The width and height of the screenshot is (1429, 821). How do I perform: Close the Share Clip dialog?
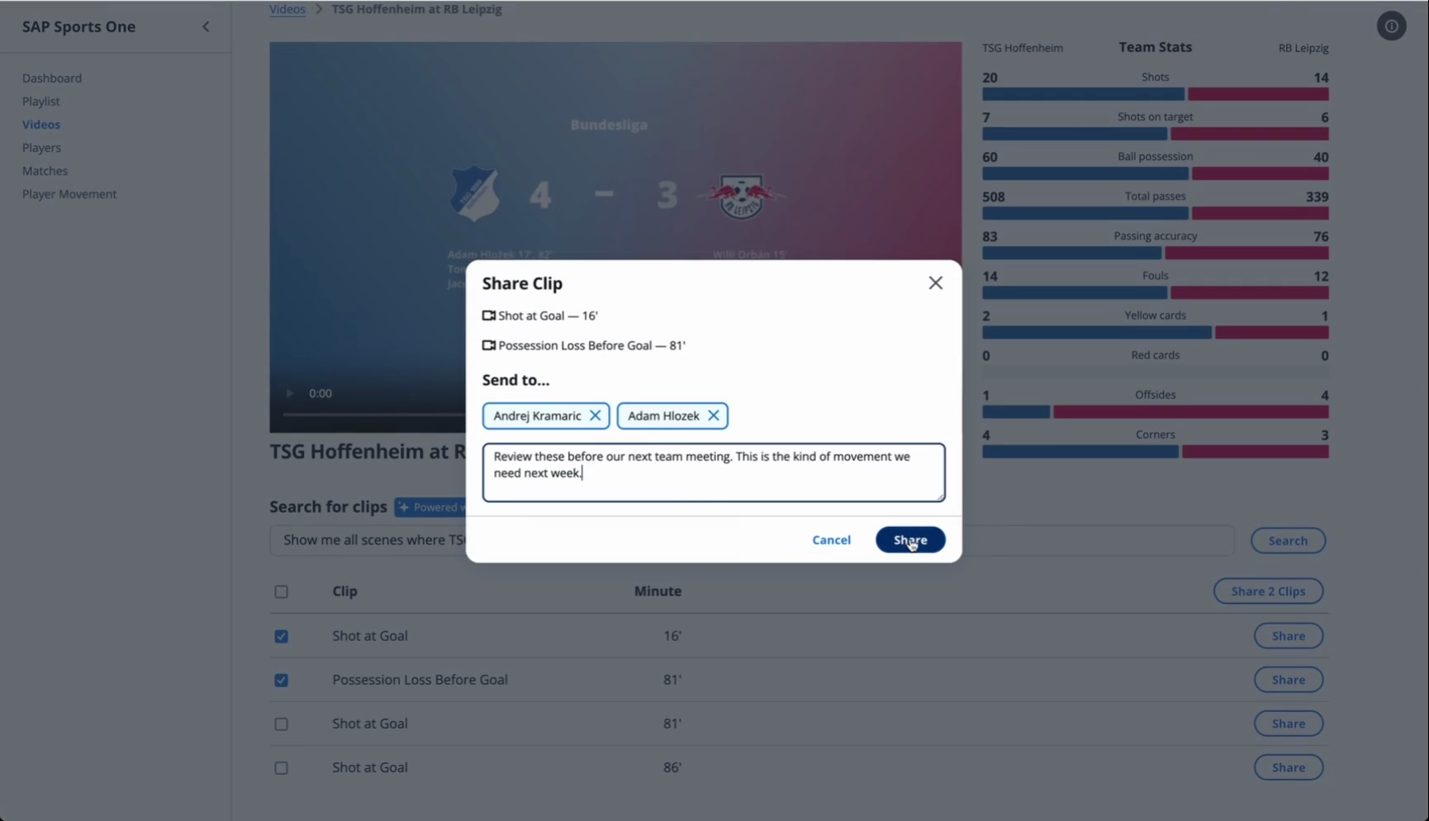pos(935,283)
